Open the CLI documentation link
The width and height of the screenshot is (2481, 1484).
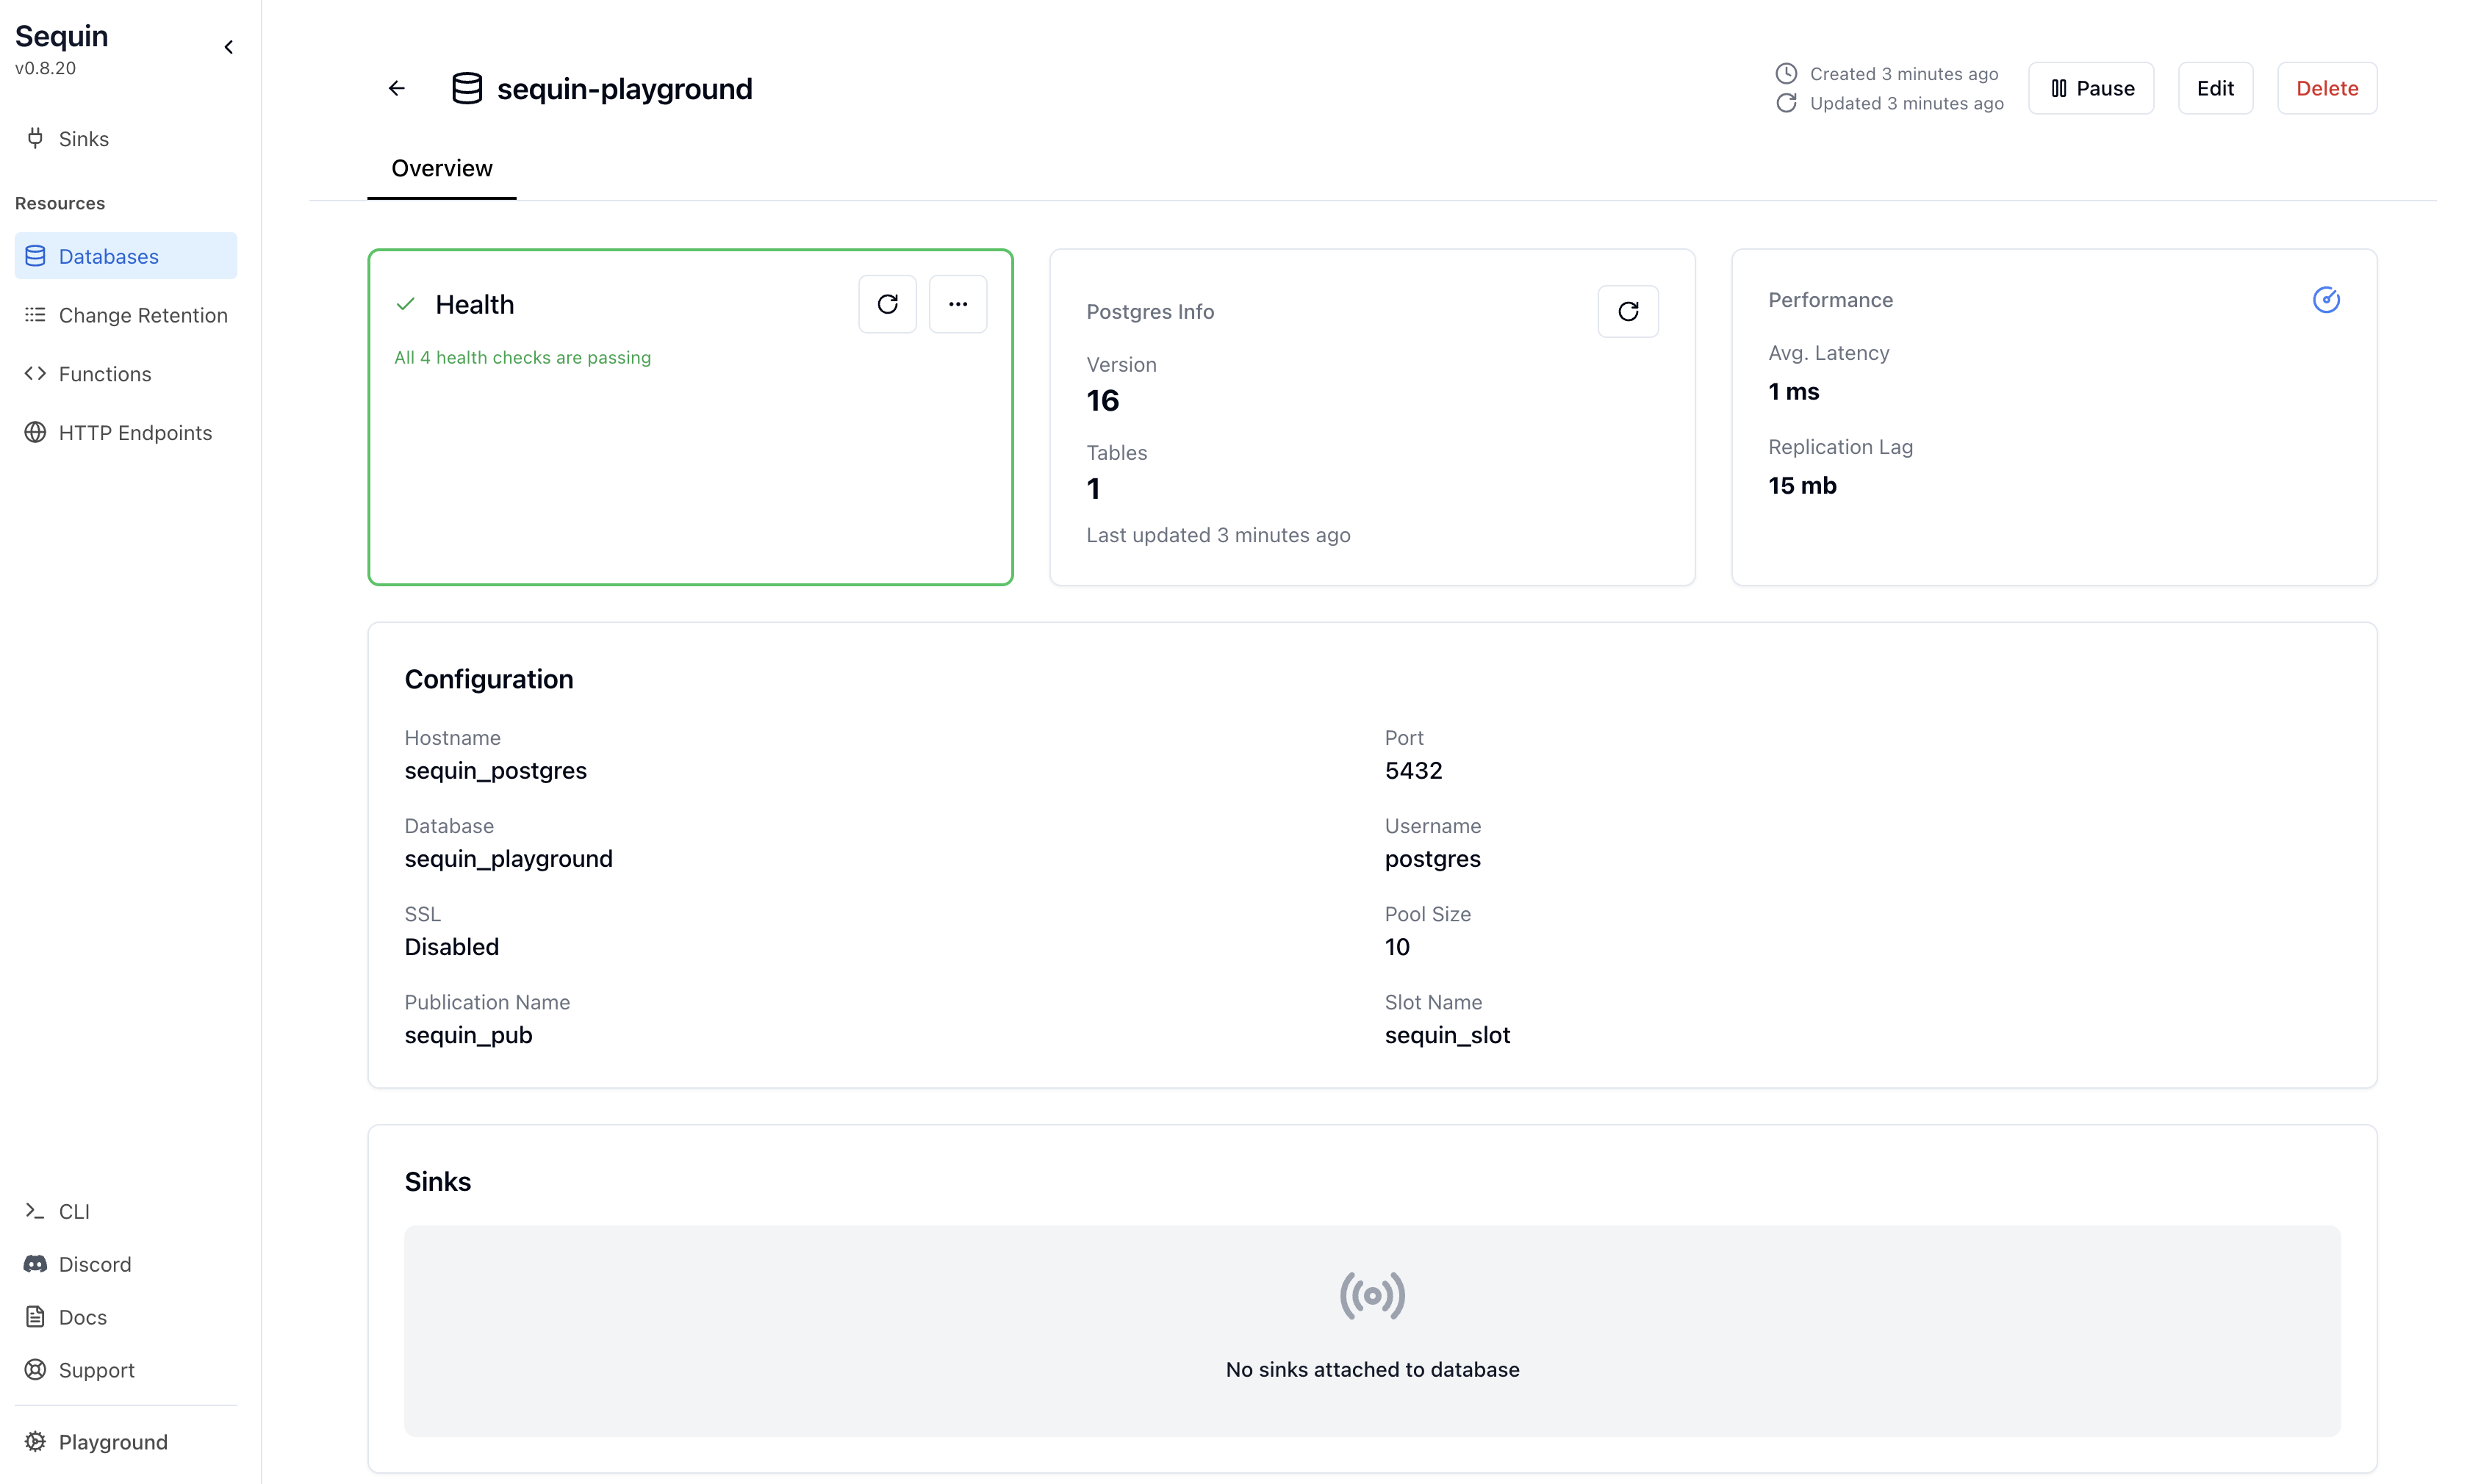[74, 1211]
